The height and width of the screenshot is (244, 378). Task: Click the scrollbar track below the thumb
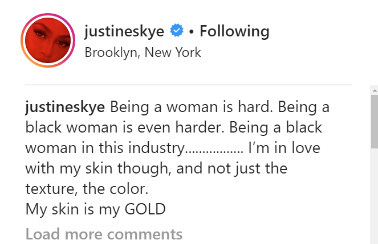(x=374, y=193)
